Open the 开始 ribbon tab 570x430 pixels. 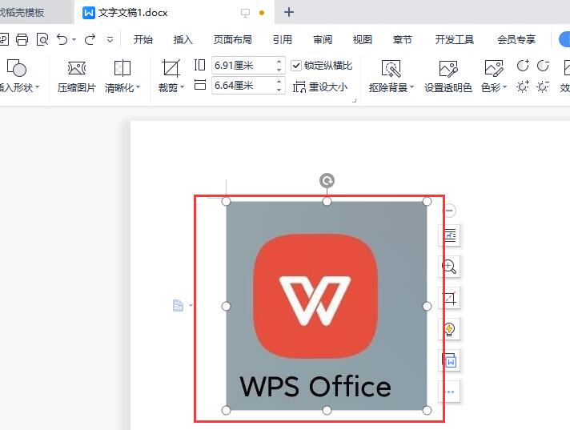tap(142, 39)
